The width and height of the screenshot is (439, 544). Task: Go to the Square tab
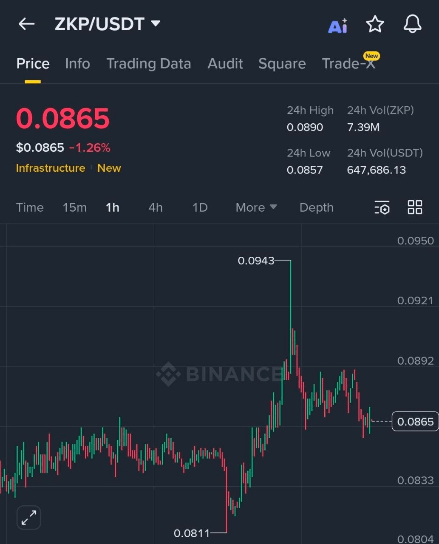tap(282, 64)
